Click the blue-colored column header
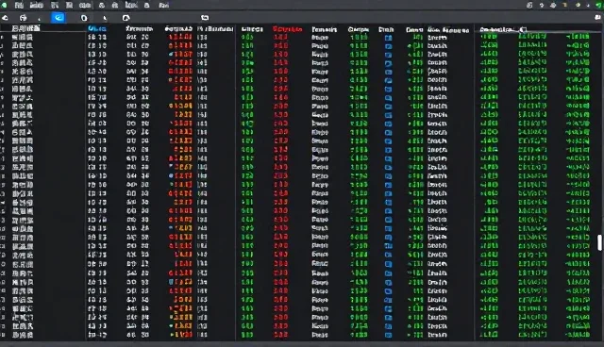 [97, 29]
